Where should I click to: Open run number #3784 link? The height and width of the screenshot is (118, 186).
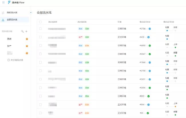[142, 29]
